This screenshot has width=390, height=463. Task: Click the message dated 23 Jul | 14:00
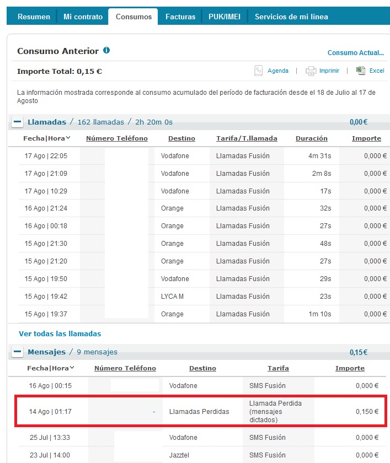tap(50, 455)
